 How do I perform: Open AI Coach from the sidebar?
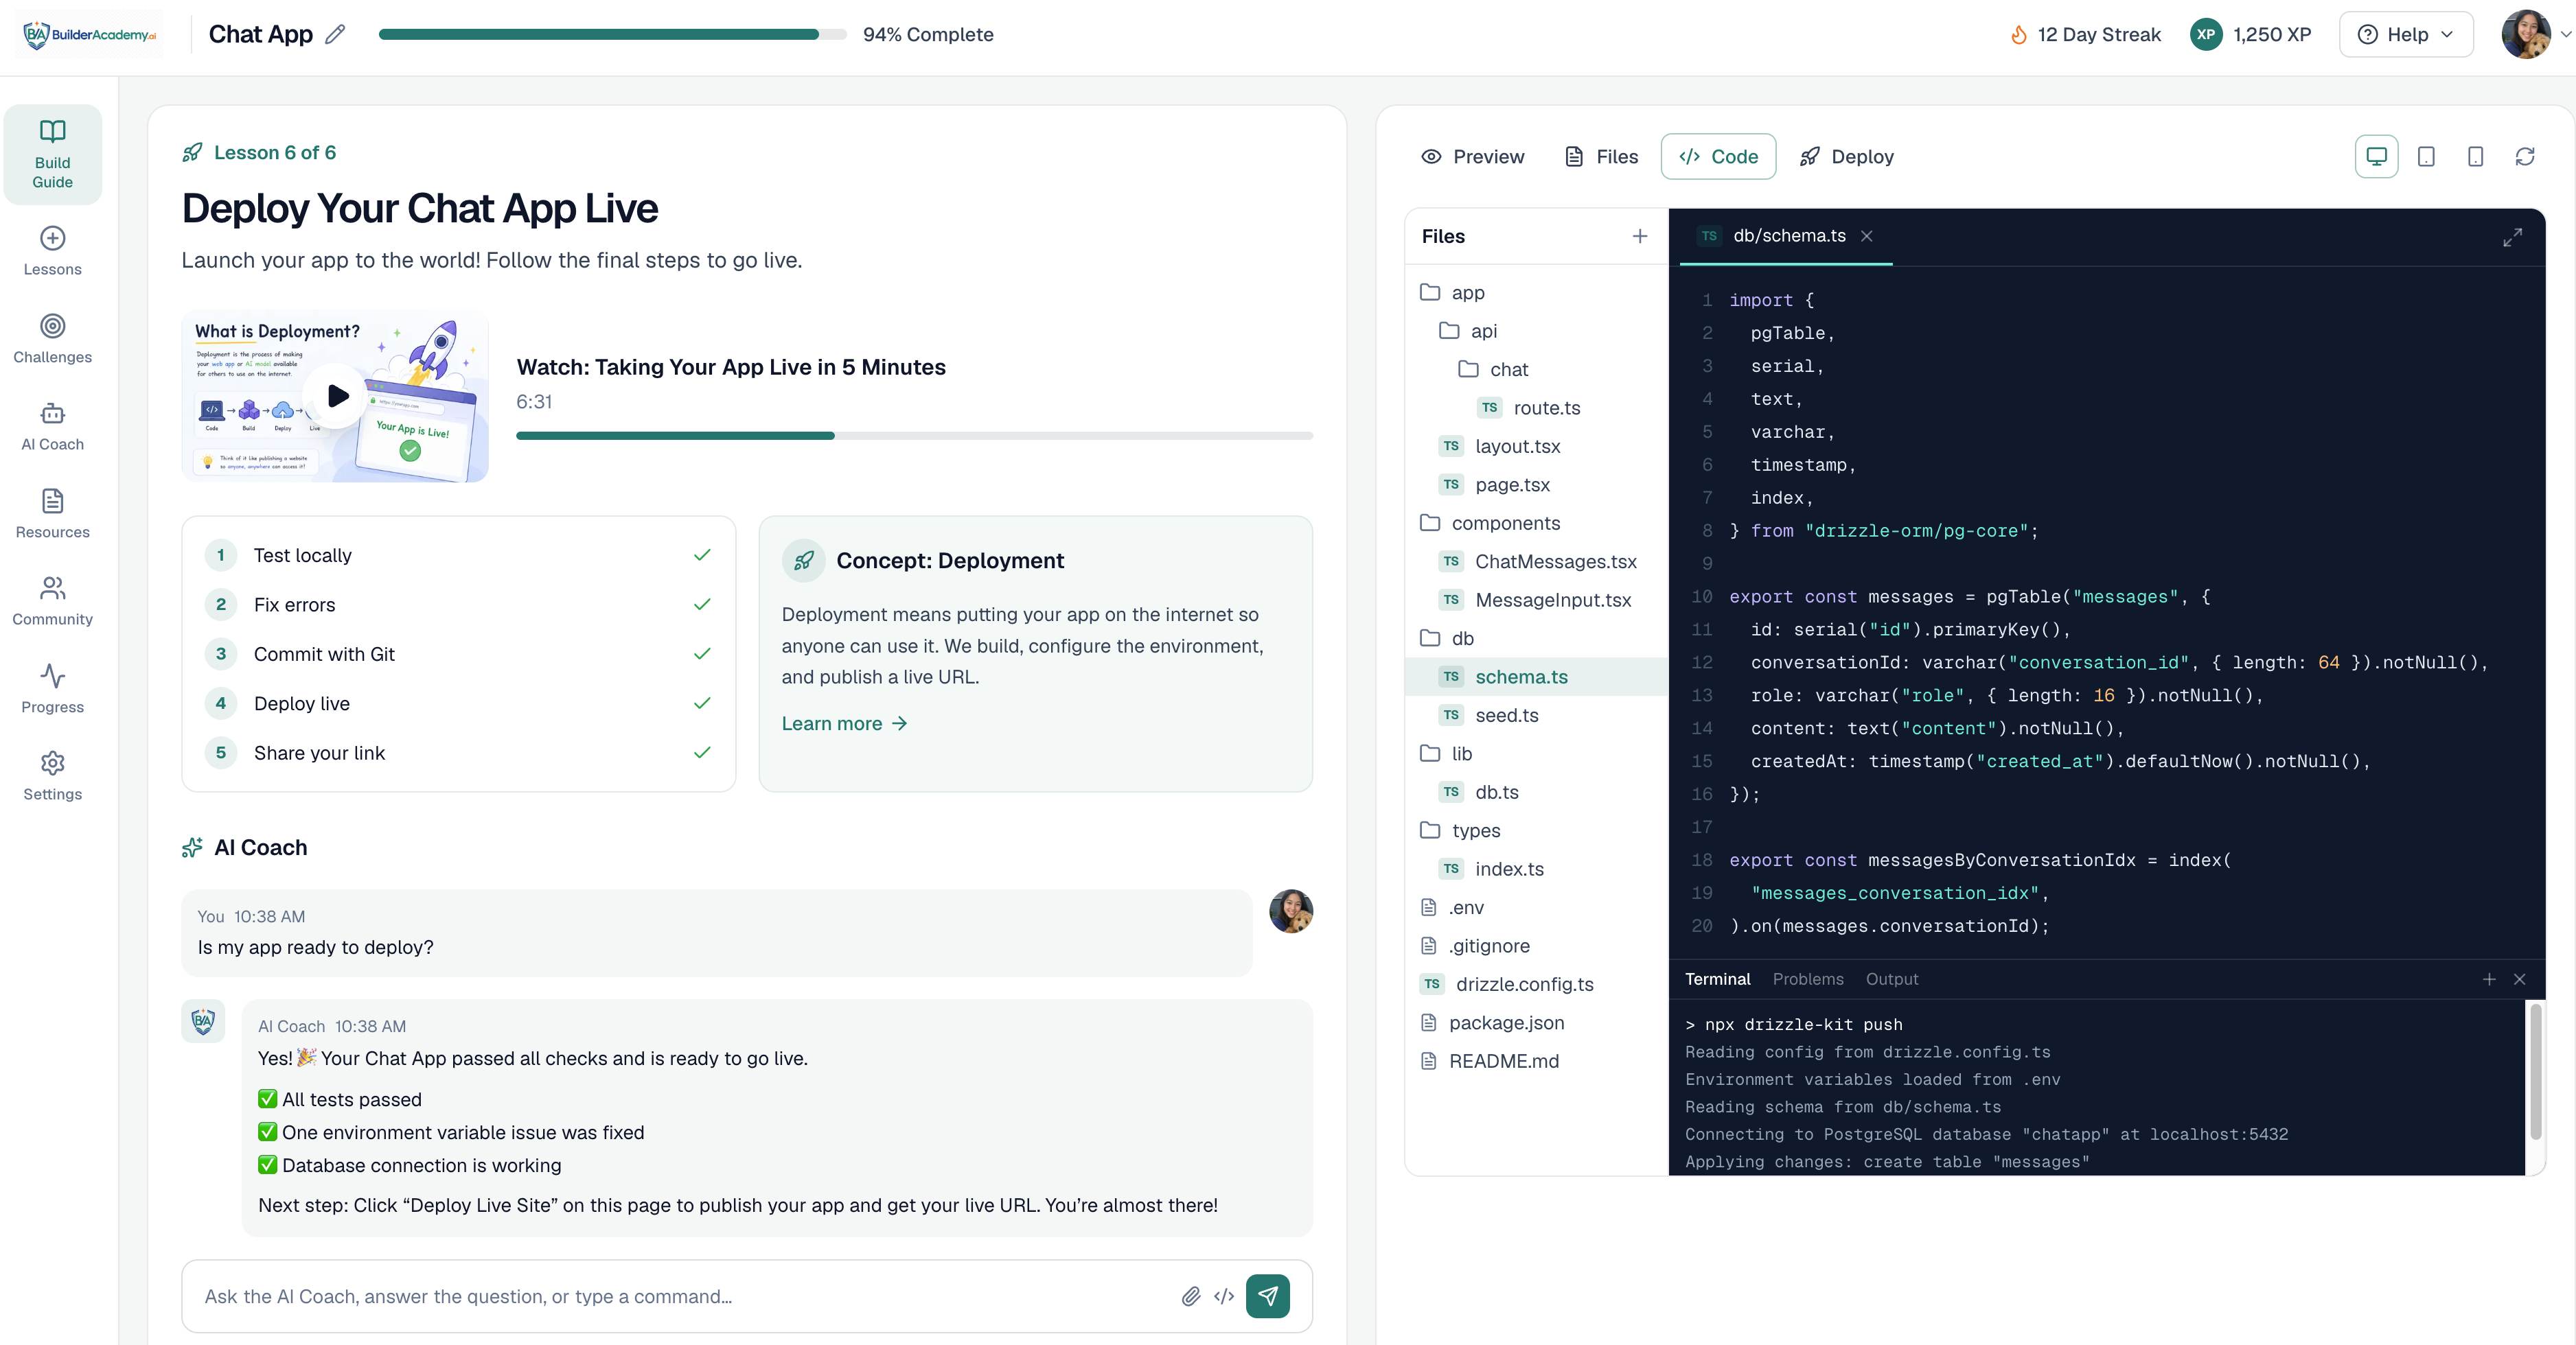(52, 427)
